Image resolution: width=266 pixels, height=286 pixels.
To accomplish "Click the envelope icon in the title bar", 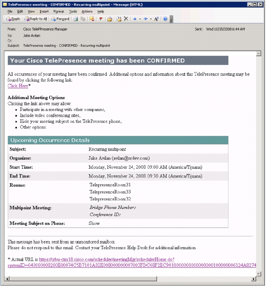I will click(x=5, y=5).
